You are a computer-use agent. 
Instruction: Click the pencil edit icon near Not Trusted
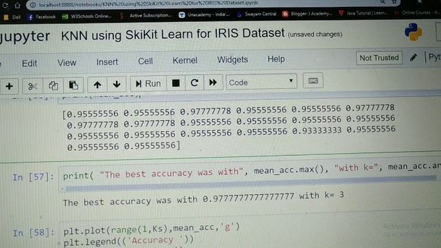(413, 57)
